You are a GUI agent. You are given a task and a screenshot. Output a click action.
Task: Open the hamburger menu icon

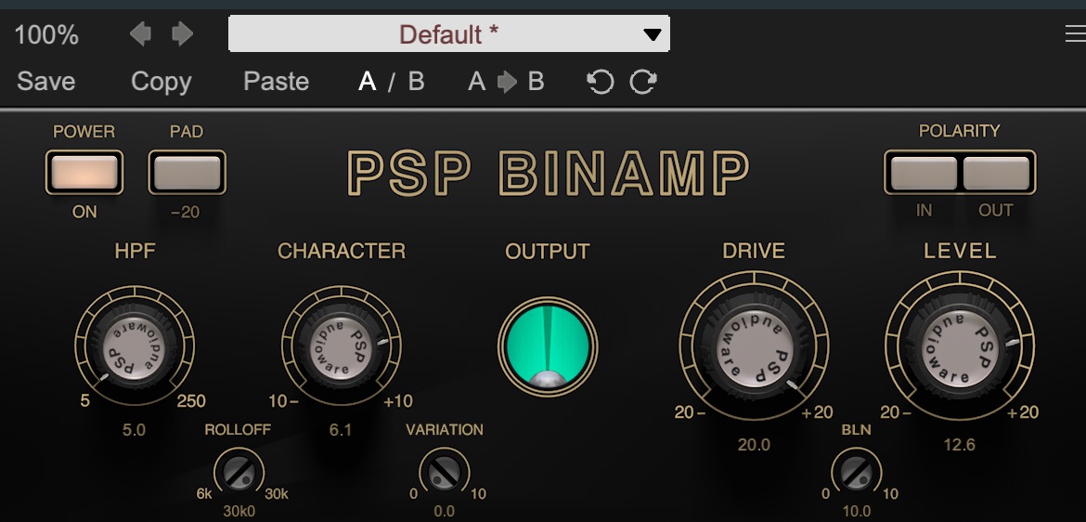[x=1075, y=35]
